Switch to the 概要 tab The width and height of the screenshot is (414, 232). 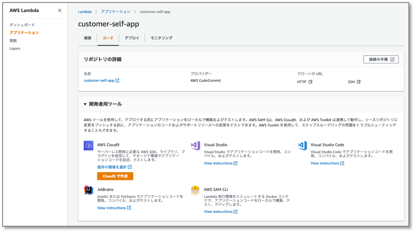coord(88,38)
